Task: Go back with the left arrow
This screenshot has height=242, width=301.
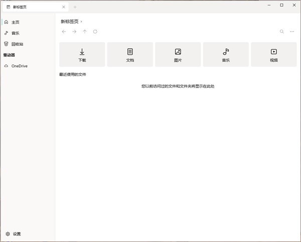Action: pos(64,32)
